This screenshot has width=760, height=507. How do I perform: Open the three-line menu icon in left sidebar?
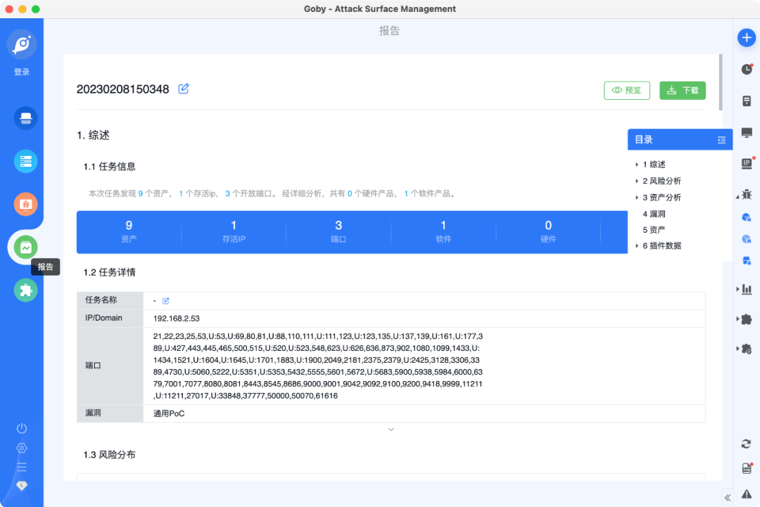(22, 468)
